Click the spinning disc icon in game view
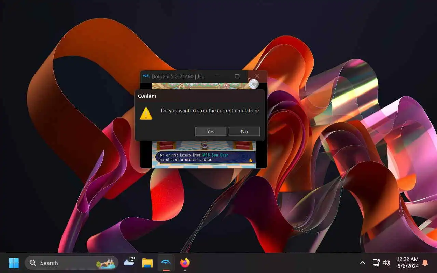This screenshot has width=437, height=273. (254, 84)
